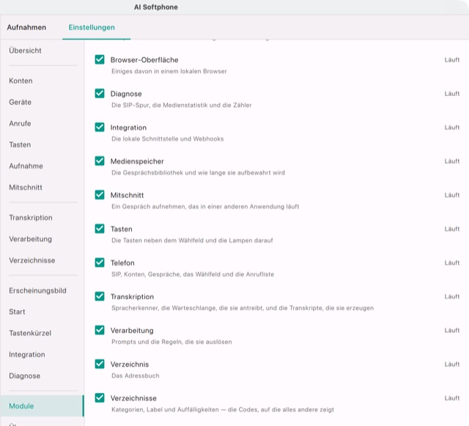Click Läuft status in the Verzeichnisse row
The height and width of the screenshot is (426, 469).
point(452,398)
